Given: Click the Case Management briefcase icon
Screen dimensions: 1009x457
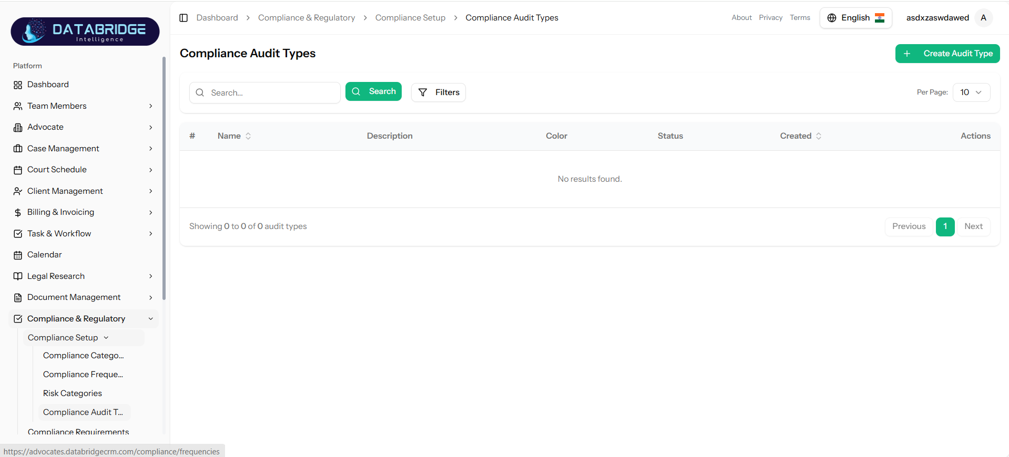Looking at the screenshot, I should click(18, 149).
